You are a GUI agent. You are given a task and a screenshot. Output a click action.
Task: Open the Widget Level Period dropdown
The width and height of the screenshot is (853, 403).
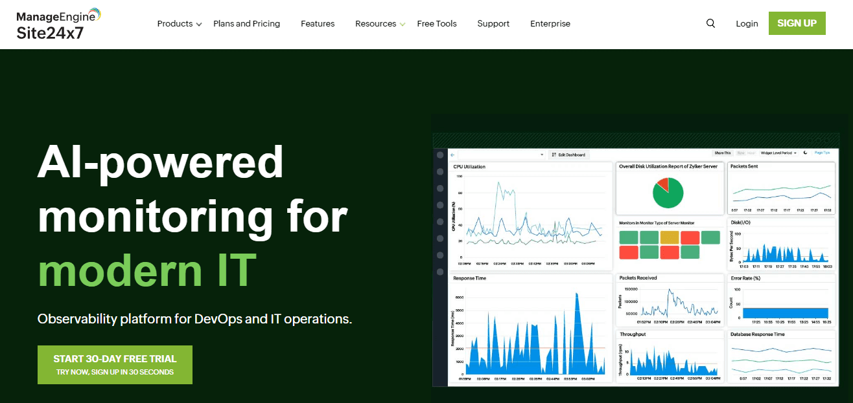(x=778, y=153)
